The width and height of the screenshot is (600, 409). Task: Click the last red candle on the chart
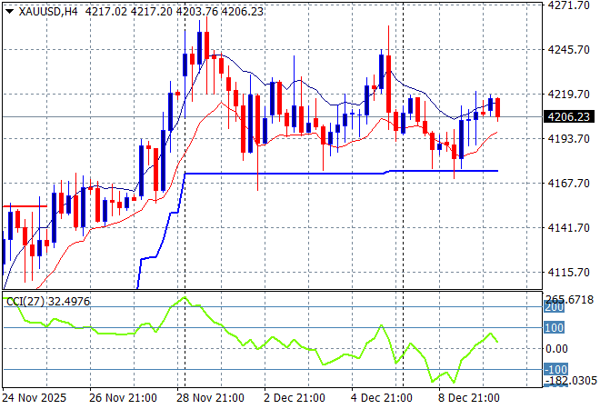click(x=498, y=107)
